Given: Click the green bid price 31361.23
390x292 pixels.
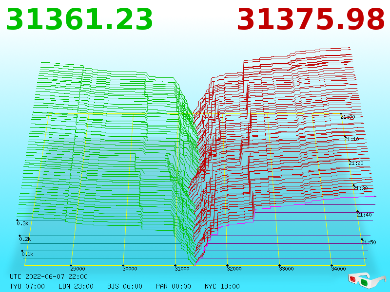Looking at the screenshot, I should click(79, 19).
